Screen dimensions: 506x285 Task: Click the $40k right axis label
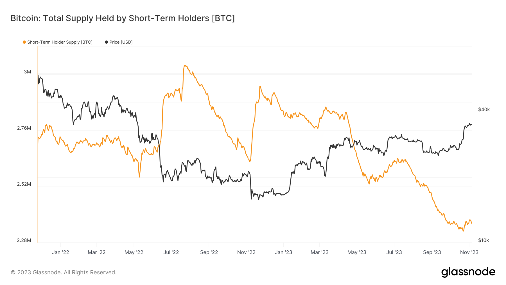[484, 110]
